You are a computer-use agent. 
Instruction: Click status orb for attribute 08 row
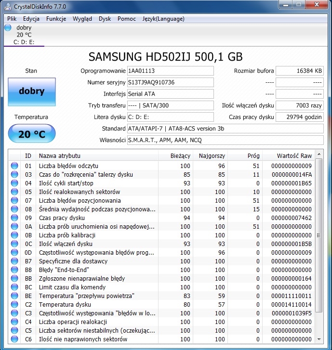(14, 209)
